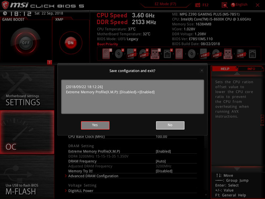This screenshot has width=265, height=199.
Task: Click the UEFI CD/DVD boot device icon
Action: tap(119, 54)
